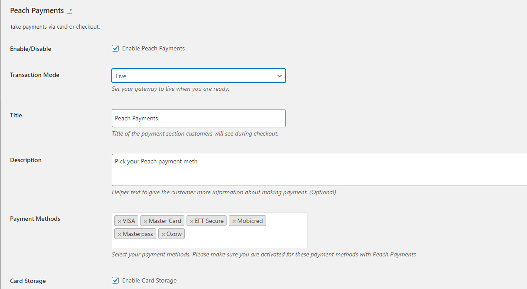The height and width of the screenshot is (289, 527).
Task: Click 'Helper text to give the customer' note
Action: click(x=224, y=192)
